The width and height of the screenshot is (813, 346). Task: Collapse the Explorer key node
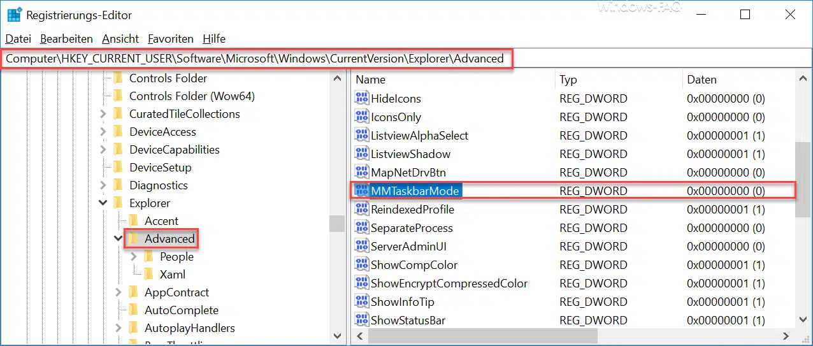pyautogui.click(x=103, y=203)
